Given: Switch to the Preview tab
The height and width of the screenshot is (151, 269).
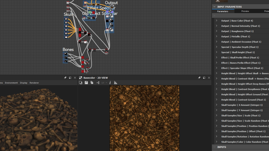Looking at the screenshot, I should pyautogui.click(x=245, y=11).
